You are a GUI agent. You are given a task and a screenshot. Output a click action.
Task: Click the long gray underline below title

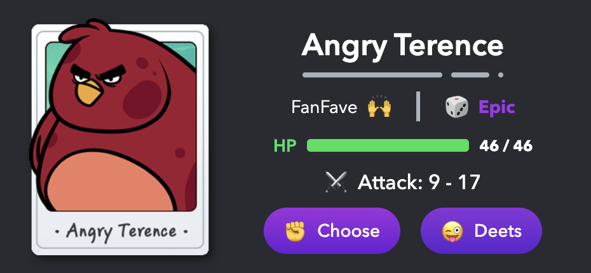click(x=372, y=75)
